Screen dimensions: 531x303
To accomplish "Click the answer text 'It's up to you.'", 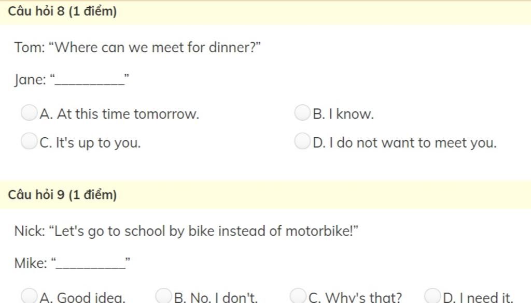I will [98, 143].
